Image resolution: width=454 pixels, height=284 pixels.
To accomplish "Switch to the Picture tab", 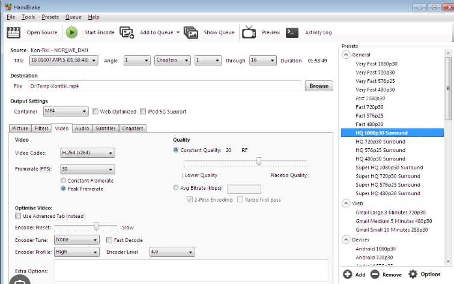I will tap(20, 128).
